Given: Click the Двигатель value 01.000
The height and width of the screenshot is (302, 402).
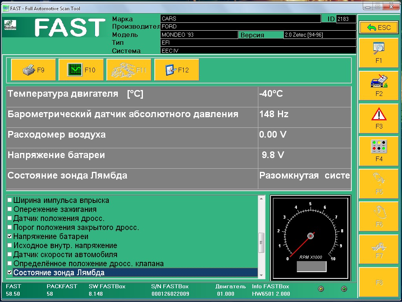Looking at the screenshot, I should click(226, 294).
